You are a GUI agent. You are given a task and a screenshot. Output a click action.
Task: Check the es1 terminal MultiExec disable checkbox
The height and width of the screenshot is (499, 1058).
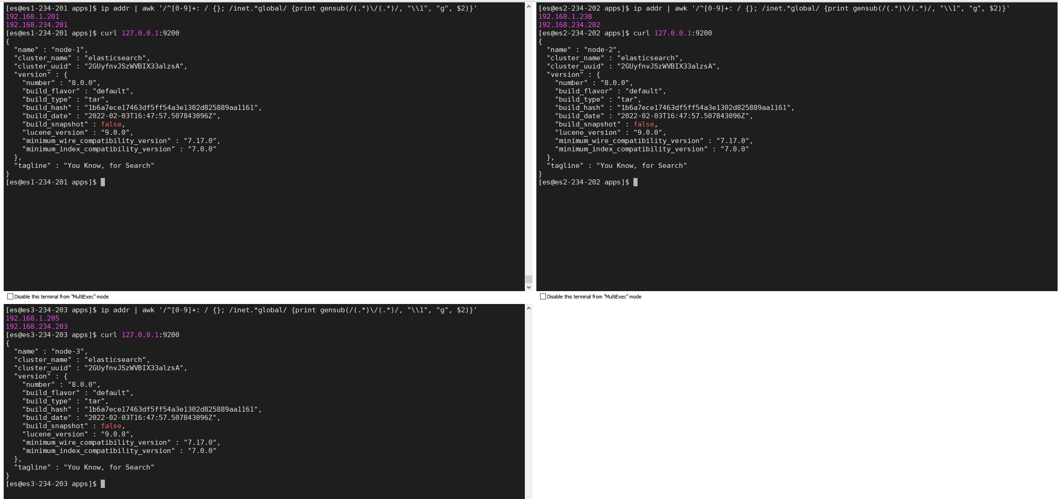pos(10,297)
